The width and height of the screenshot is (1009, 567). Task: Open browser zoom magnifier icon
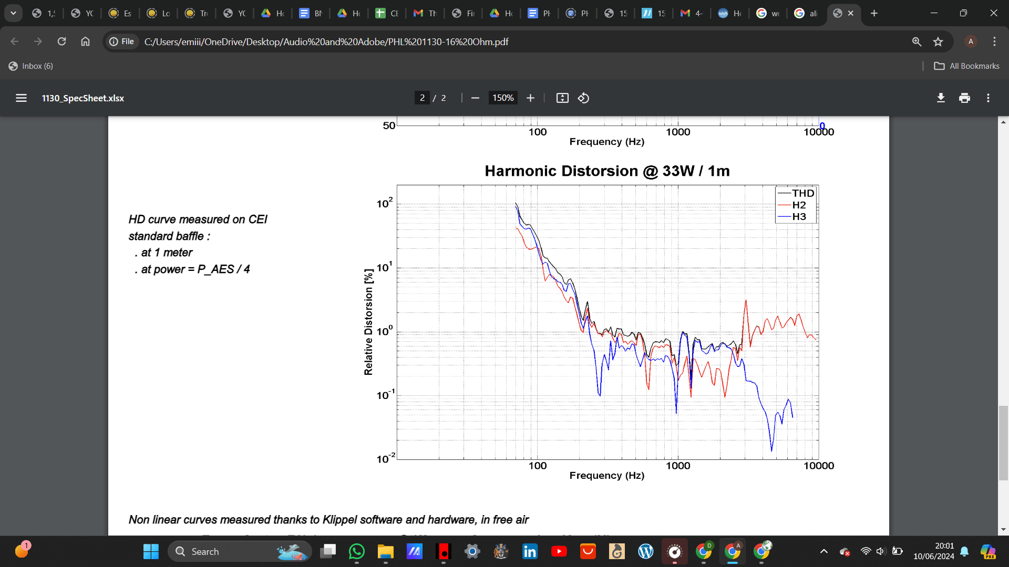click(x=917, y=41)
